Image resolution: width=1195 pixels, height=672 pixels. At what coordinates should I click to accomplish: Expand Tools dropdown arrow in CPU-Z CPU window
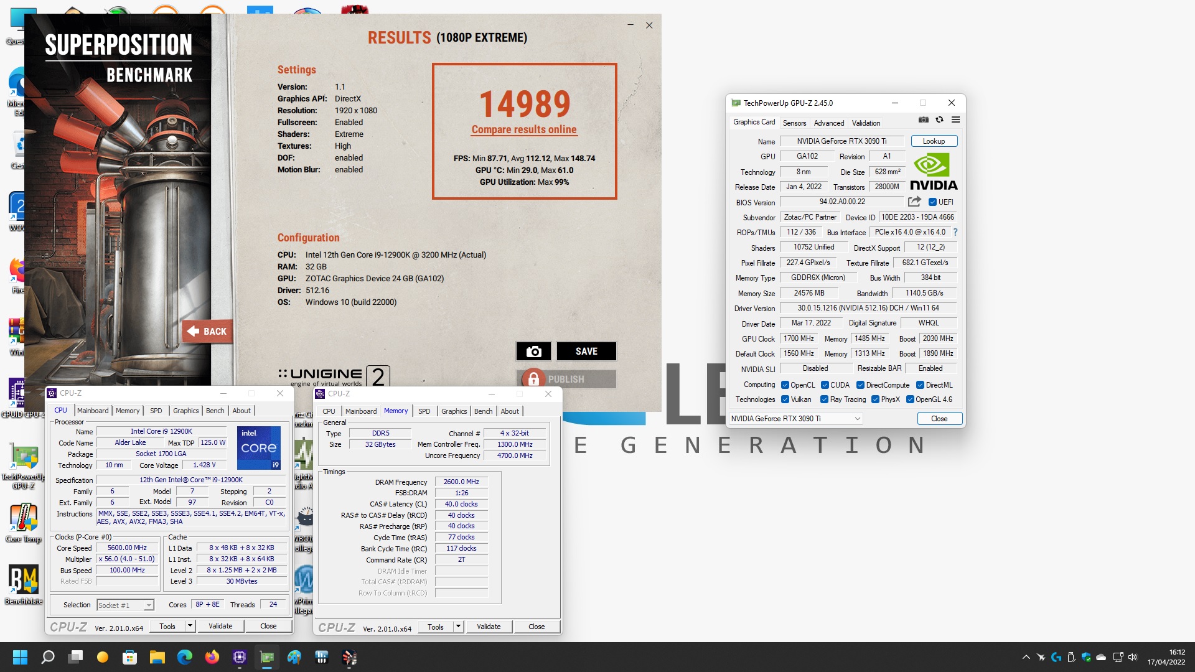pos(190,626)
